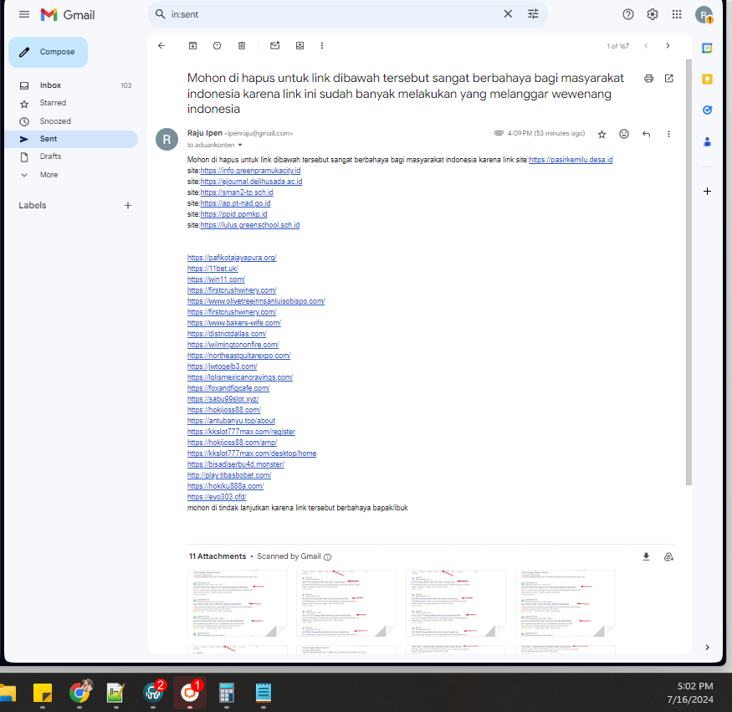Image resolution: width=732 pixels, height=712 pixels.
Task: Open Chrome from the taskbar
Action: pyautogui.click(x=79, y=693)
